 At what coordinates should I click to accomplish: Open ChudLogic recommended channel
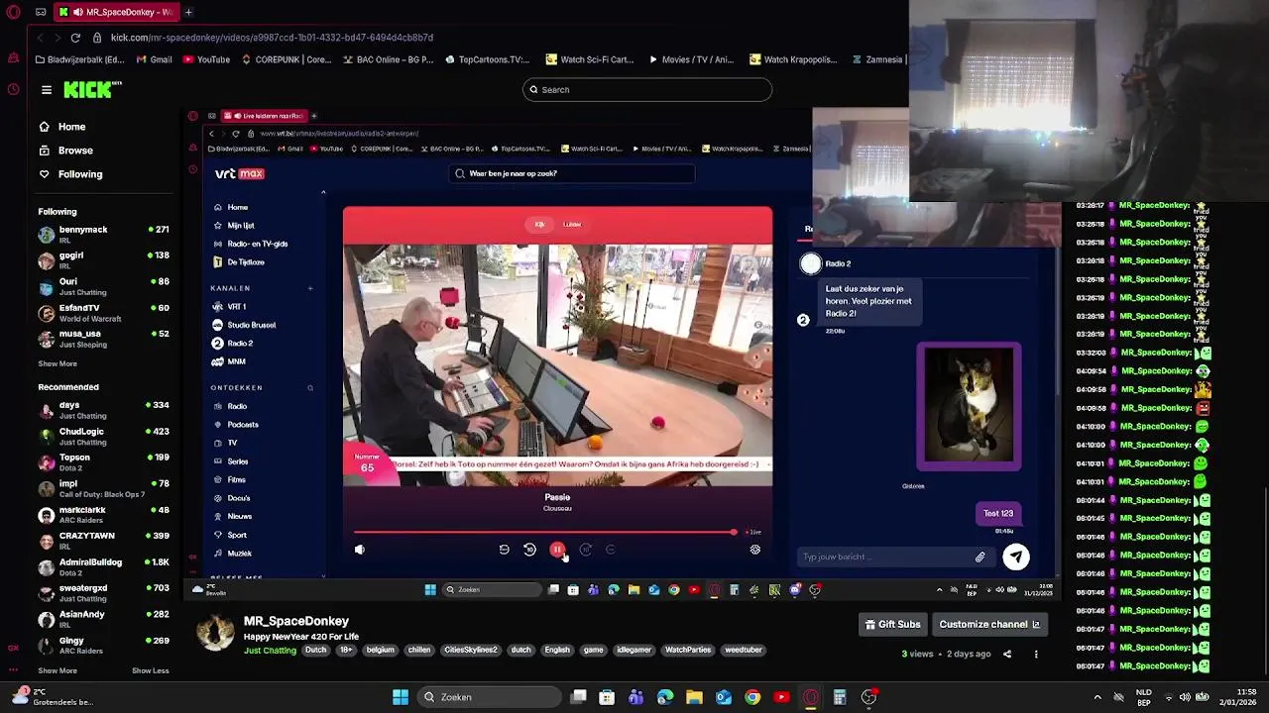[x=103, y=436]
